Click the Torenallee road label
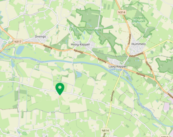 click(129, 39)
